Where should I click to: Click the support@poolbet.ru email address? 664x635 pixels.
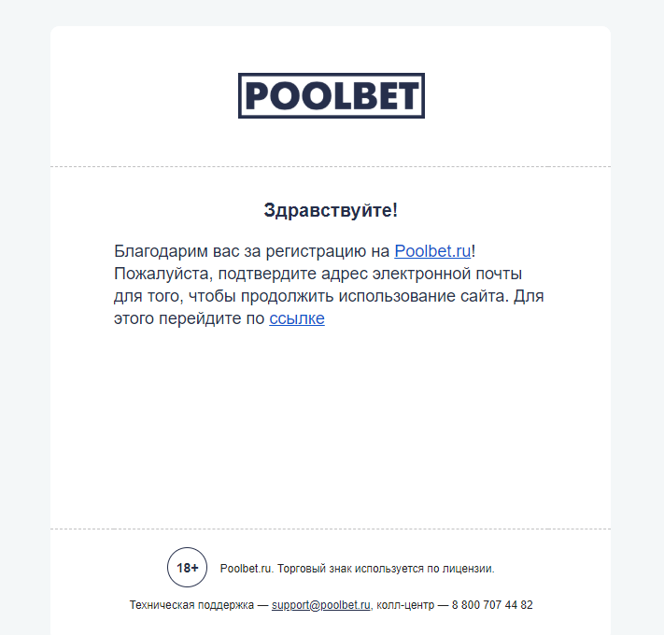[x=321, y=605]
